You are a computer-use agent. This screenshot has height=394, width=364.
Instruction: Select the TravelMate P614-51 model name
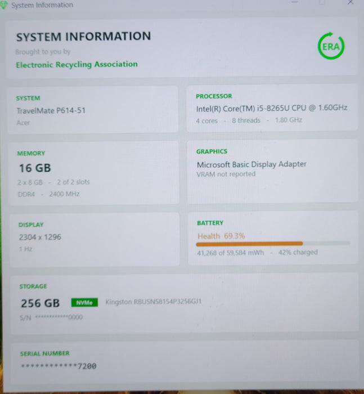[x=51, y=110]
